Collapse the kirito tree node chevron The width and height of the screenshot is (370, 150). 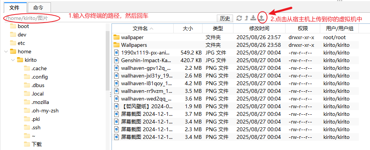click(13, 60)
